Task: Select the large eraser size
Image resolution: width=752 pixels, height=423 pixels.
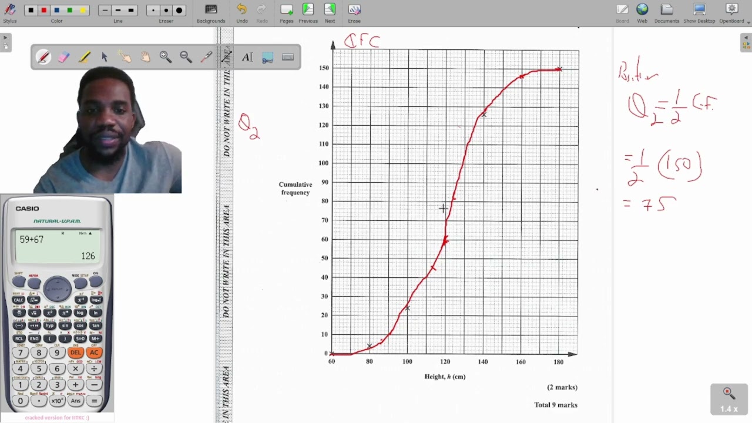Action: [179, 11]
